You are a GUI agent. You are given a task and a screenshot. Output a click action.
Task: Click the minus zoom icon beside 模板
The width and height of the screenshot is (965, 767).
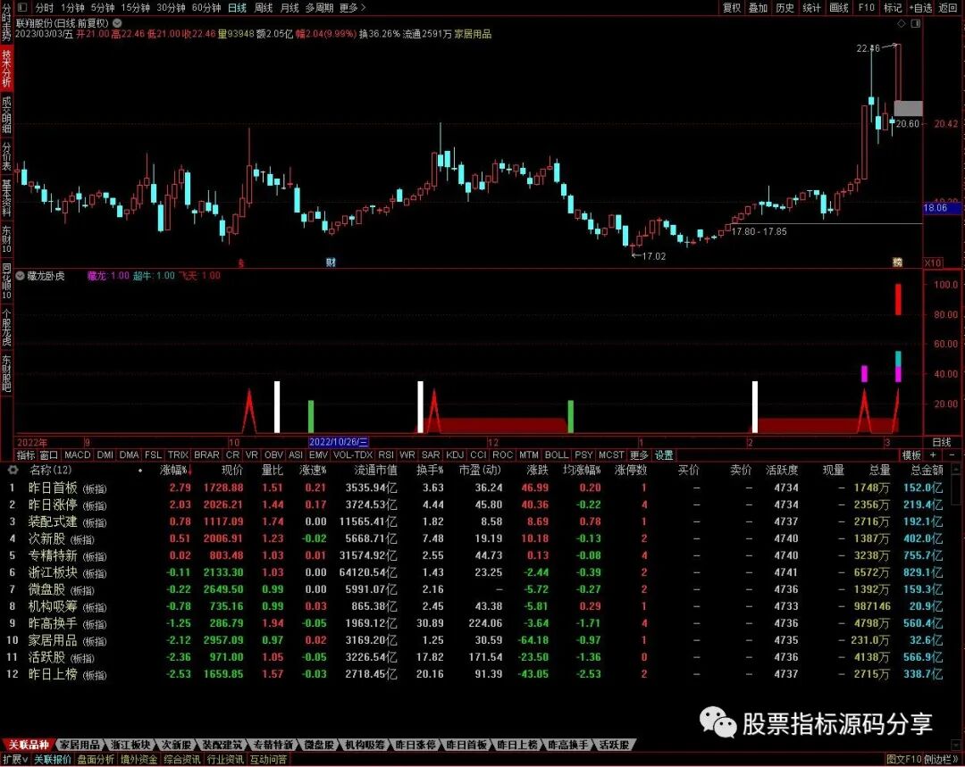(x=952, y=455)
